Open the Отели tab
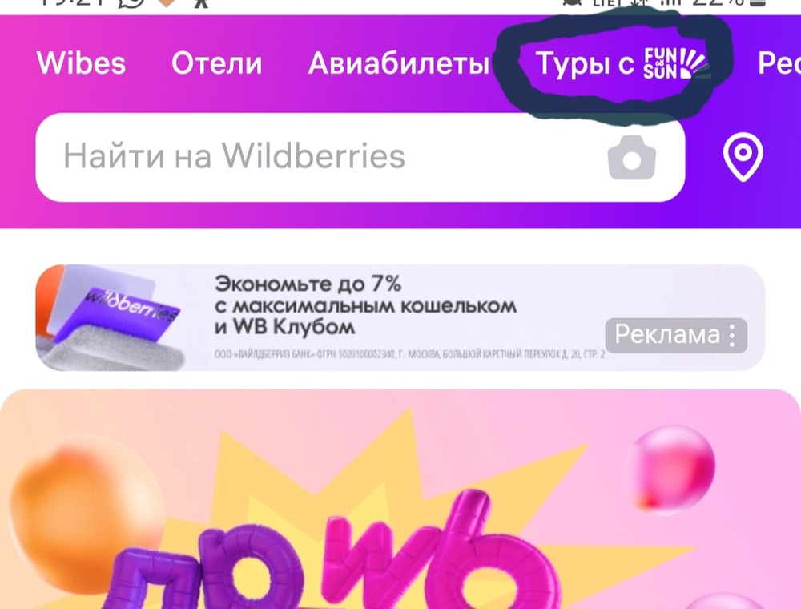801x609 pixels. 216,63
